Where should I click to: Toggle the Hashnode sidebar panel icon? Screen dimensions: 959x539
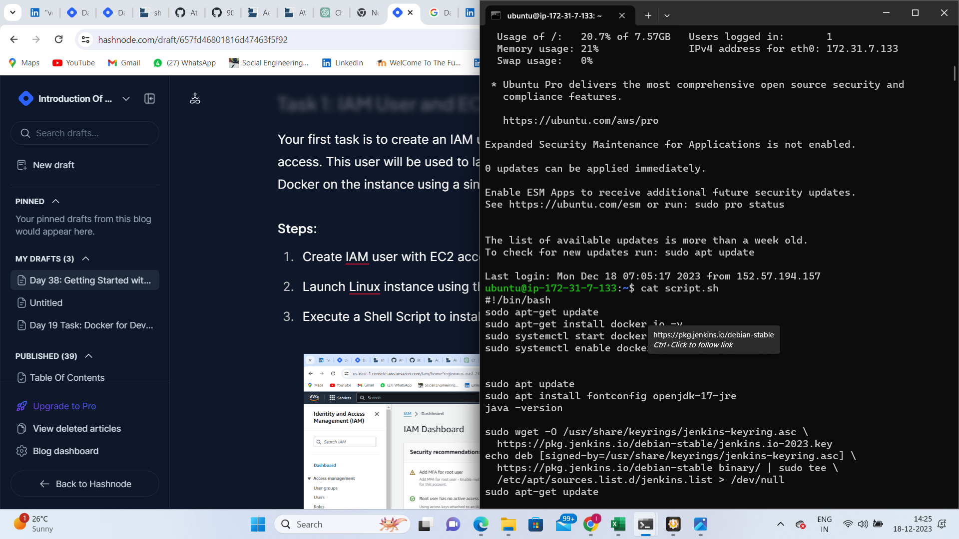coord(149,99)
